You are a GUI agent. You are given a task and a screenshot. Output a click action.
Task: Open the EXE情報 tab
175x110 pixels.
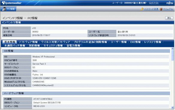pos(135,42)
